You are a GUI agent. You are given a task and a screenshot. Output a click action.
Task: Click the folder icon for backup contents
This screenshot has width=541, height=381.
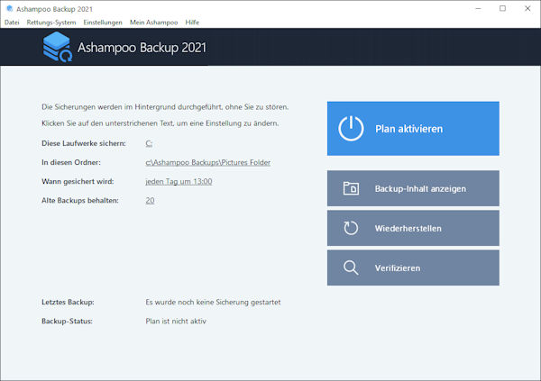coord(351,188)
